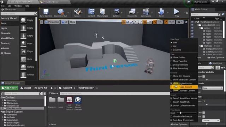
Task: Select Cylinder shape icon
Action: coord(23,74)
